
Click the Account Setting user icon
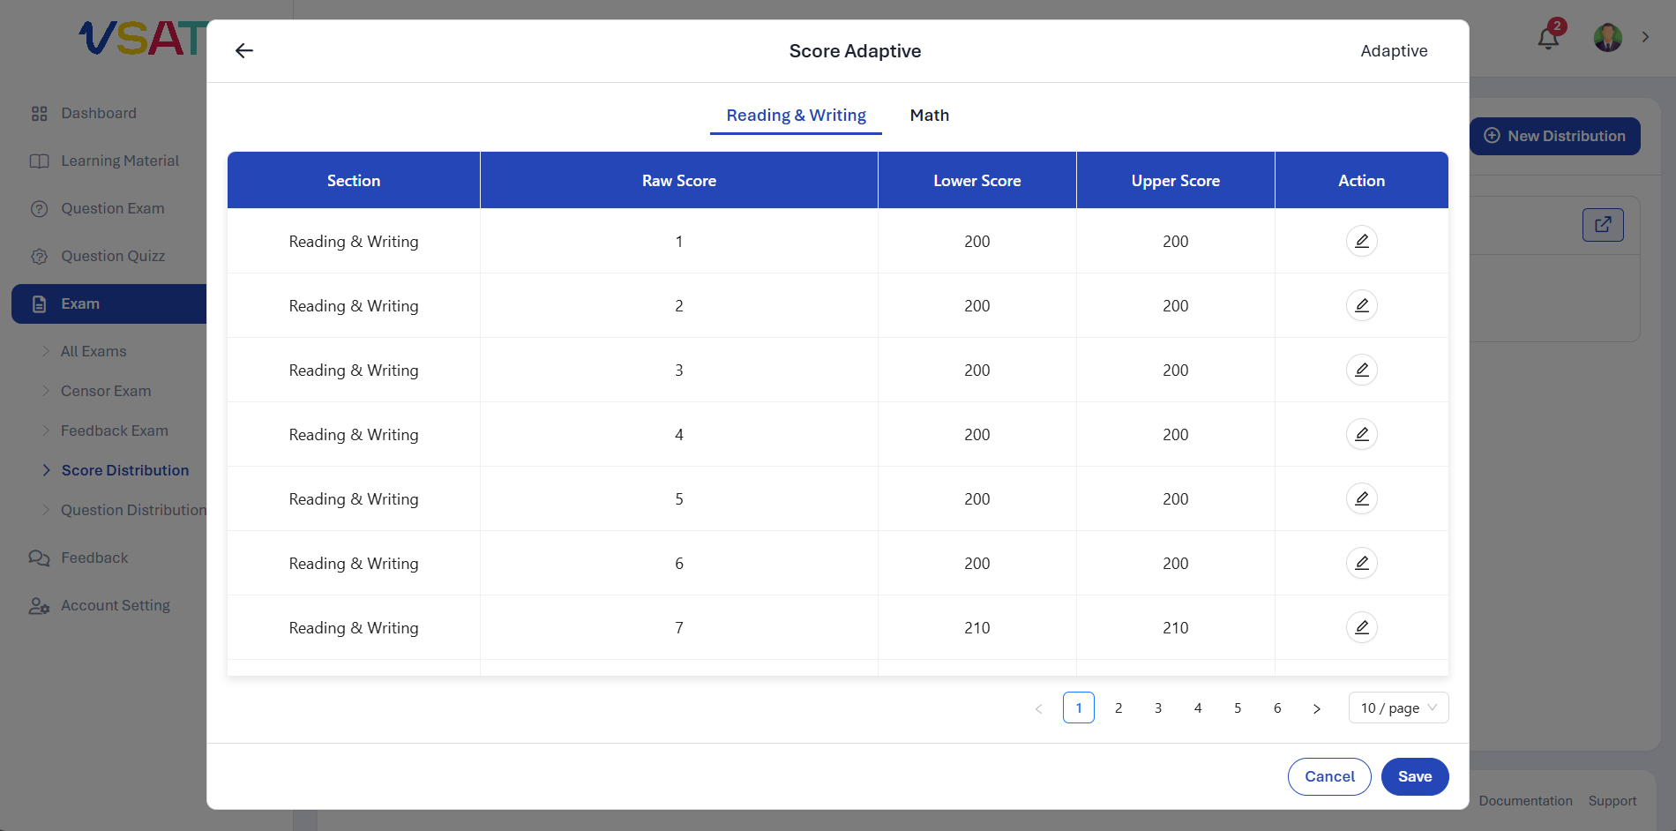(x=39, y=606)
